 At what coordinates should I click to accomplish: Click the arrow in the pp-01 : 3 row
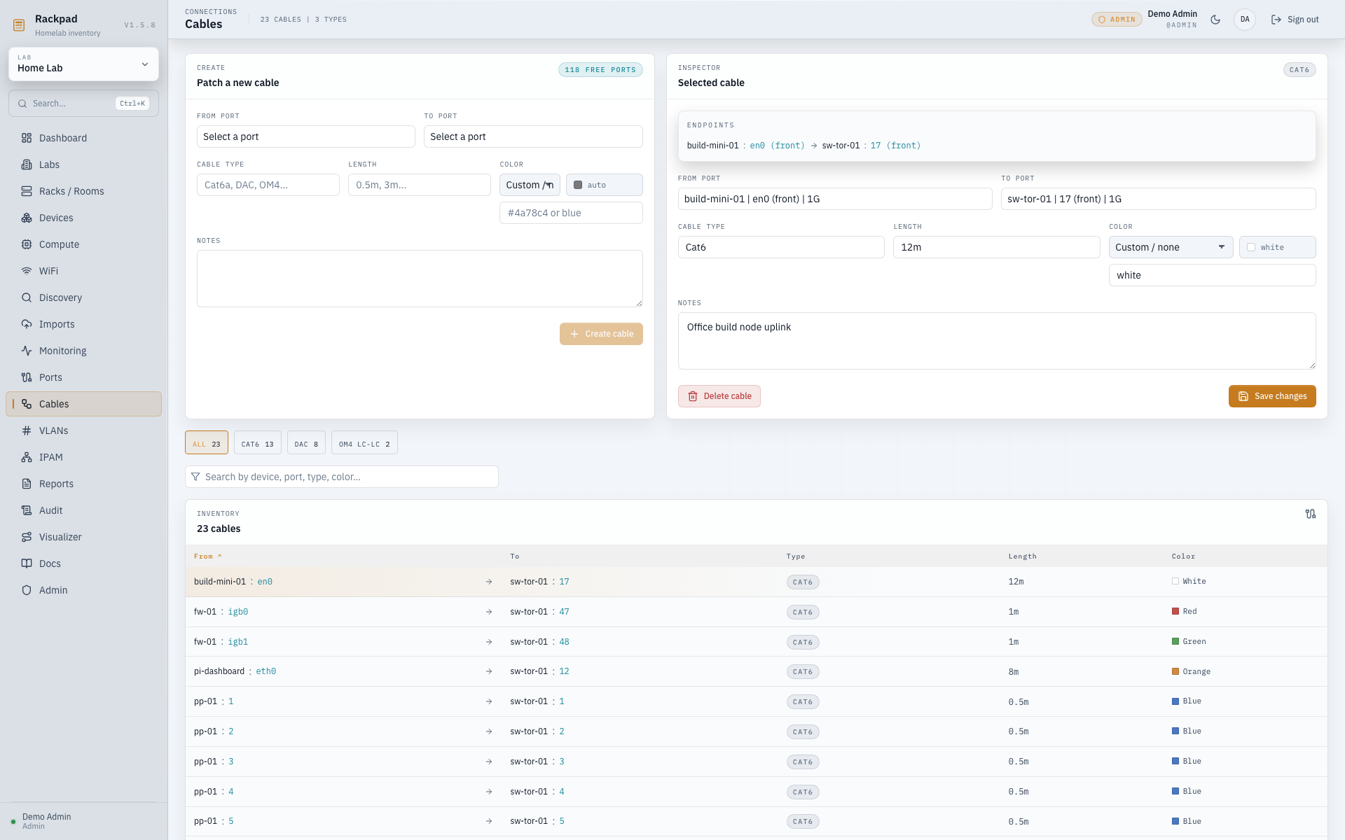click(489, 762)
